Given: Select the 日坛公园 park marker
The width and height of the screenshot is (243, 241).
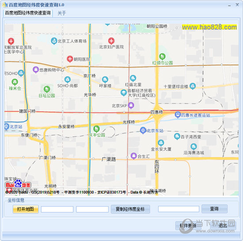Looking at the screenshot, I should [x=47, y=89].
